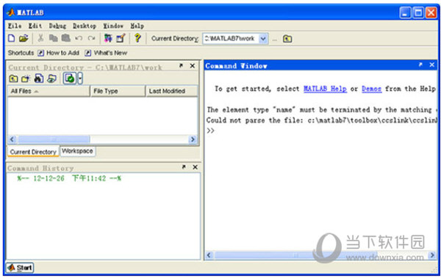Sort by File Type column header
The width and height of the screenshot is (441, 278).
coord(118,91)
